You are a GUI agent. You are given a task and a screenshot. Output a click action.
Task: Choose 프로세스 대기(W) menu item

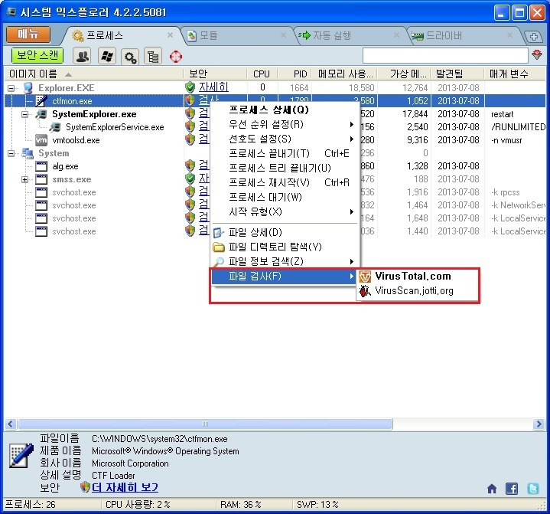pyautogui.click(x=285, y=197)
